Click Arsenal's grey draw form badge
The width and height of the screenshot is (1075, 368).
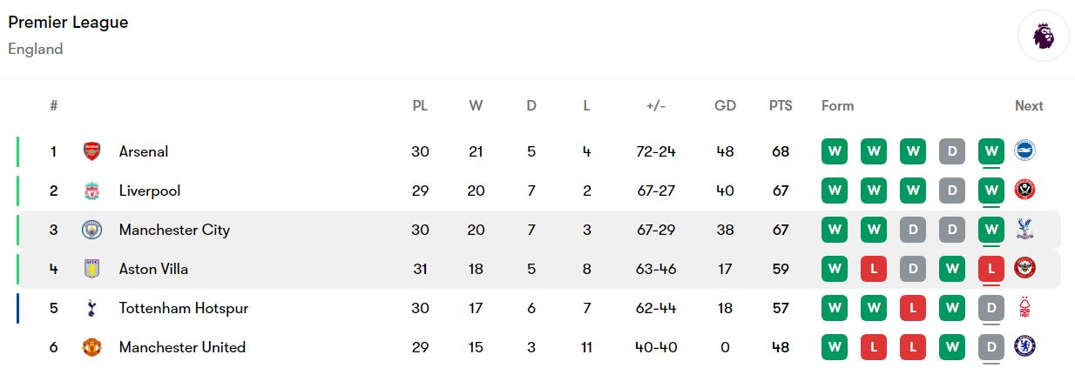point(952,151)
